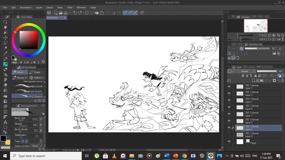285x160 pixels.
Task: Hide Layer 5 with its eye icon
Action: click(x=229, y=121)
